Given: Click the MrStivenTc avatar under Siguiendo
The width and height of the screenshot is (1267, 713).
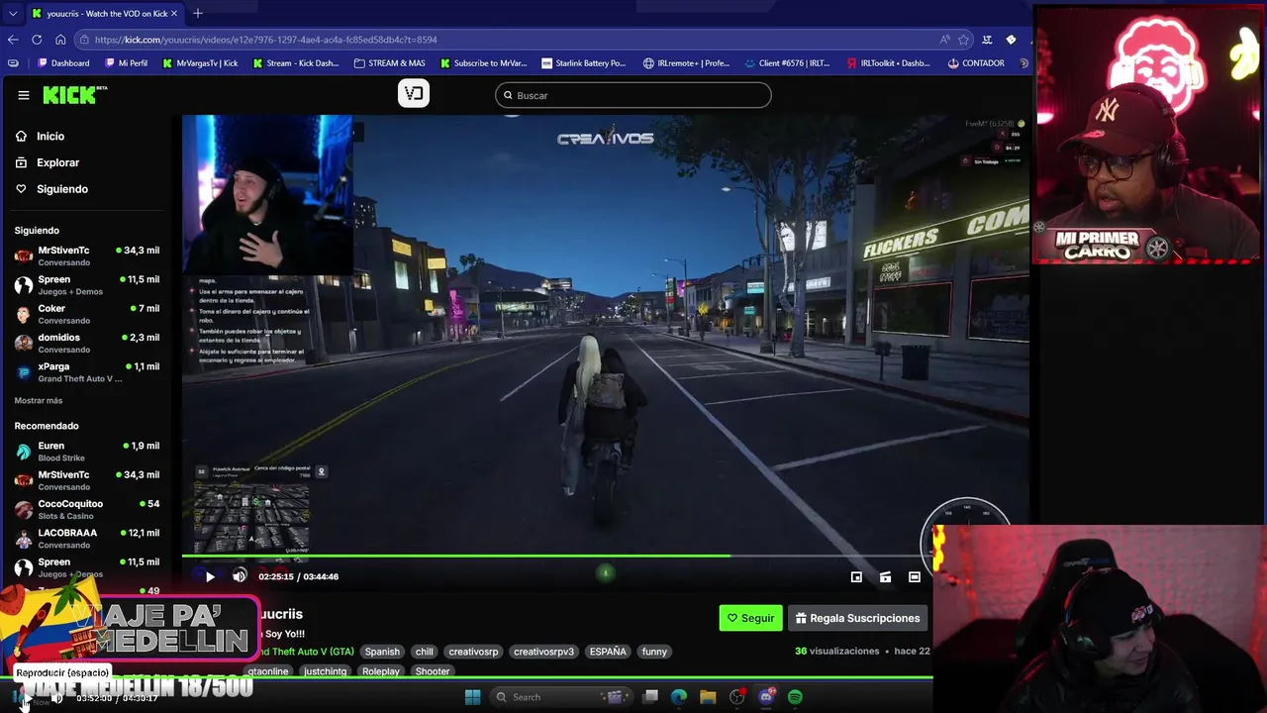Looking at the screenshot, I should click(x=24, y=255).
